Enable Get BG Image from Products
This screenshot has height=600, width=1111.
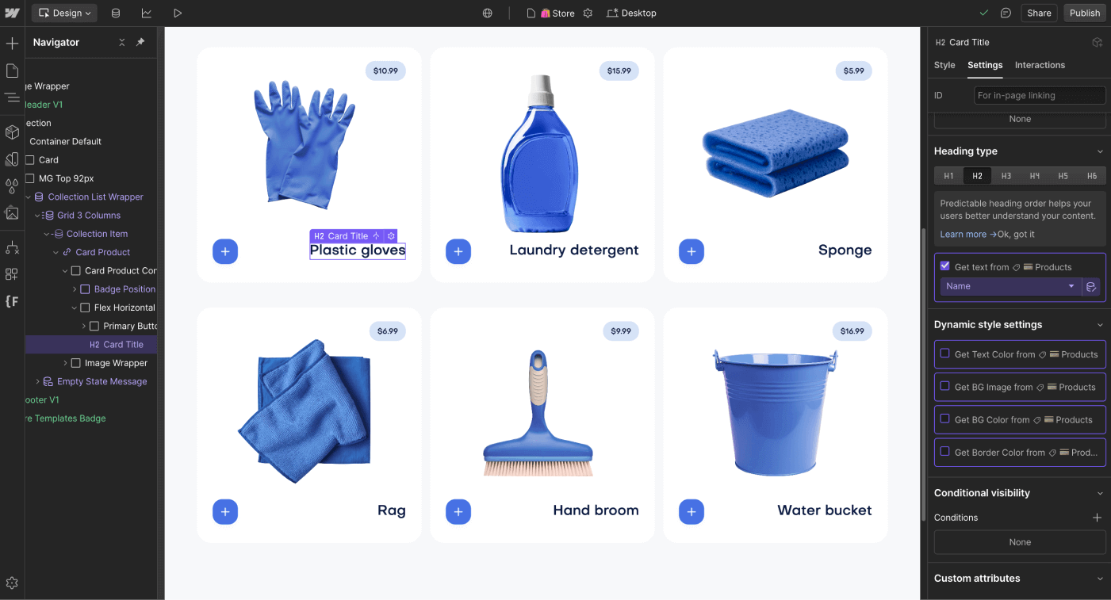(x=944, y=386)
